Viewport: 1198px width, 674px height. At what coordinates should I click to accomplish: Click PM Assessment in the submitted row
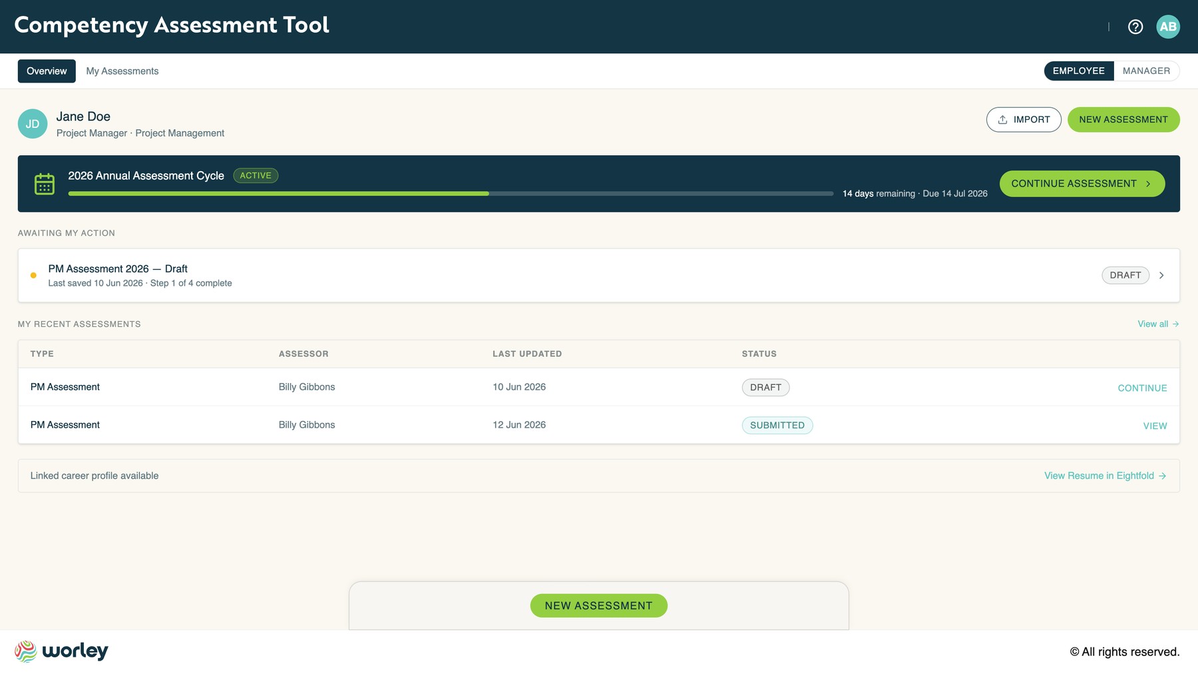pos(65,425)
